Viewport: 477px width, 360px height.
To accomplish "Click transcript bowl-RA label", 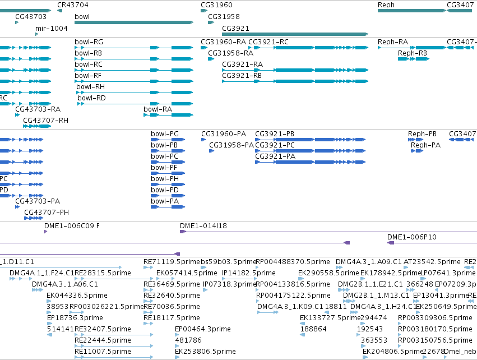I will pos(158,109).
